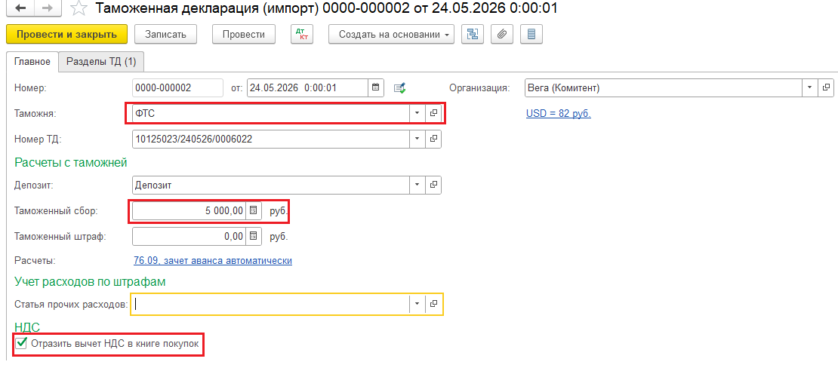The width and height of the screenshot is (838, 374).
Task: Expand the Статья прочих расходов dropdown
Action: coord(417,304)
